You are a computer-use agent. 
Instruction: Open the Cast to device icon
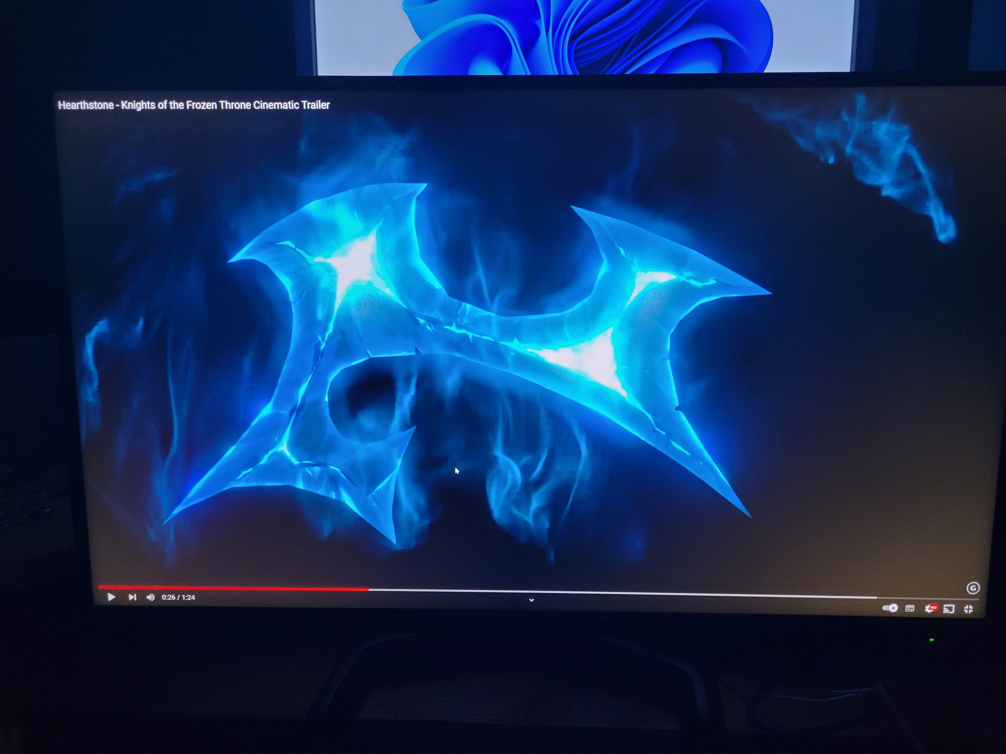click(949, 609)
